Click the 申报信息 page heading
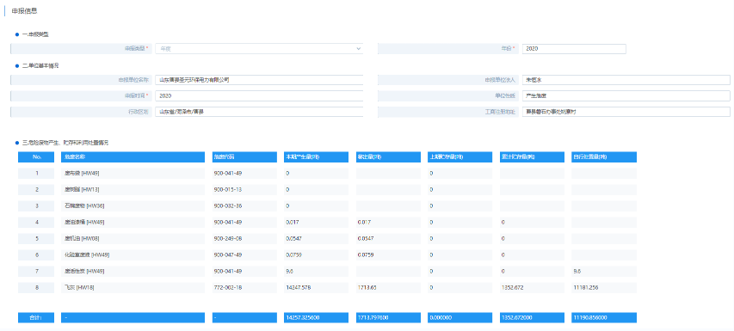Viewport: 734px width, 331px height. 24,11
